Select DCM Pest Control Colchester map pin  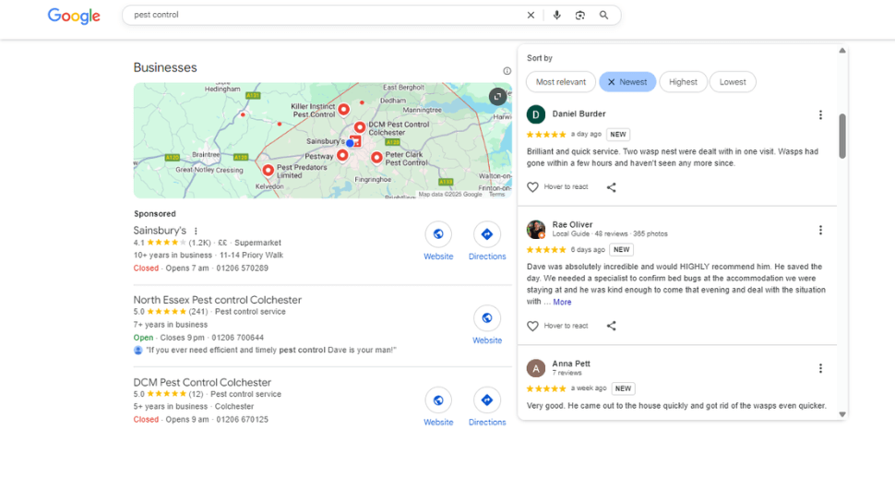(359, 127)
